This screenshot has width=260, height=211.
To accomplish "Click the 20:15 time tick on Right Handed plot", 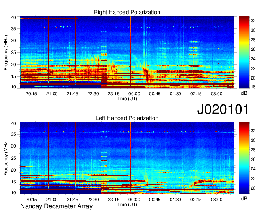I will click(x=31, y=94).
